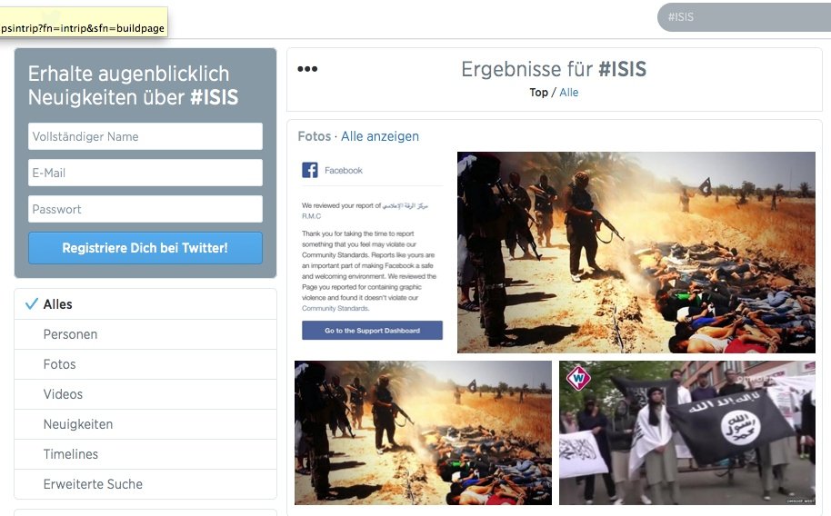831x516 pixels.
Task: Filter results by Fotos
Action: [145, 364]
